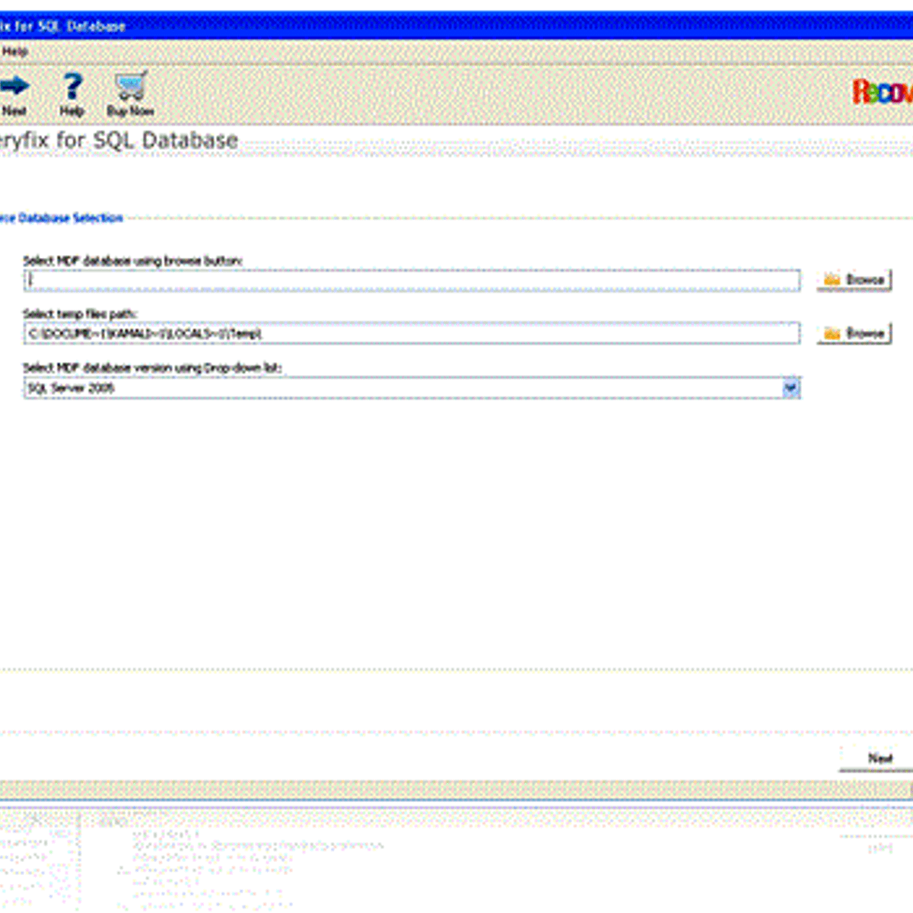Open the SQL Server 2005 version dropdown

click(x=403, y=388)
